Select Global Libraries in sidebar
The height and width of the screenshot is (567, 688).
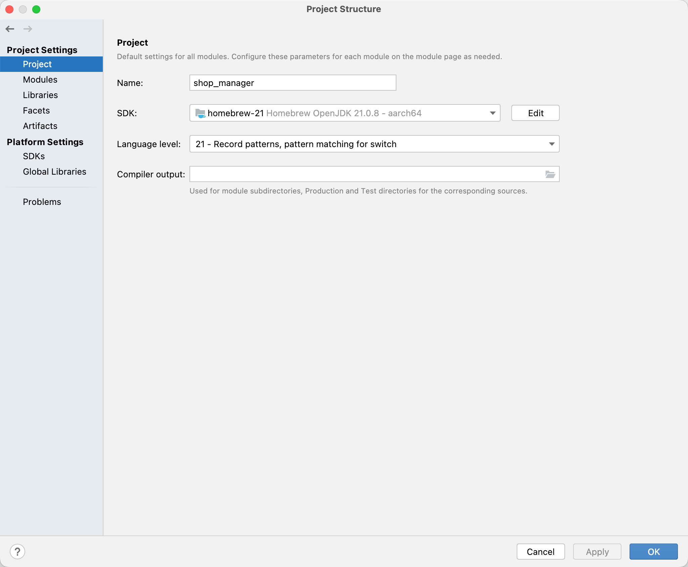click(54, 172)
